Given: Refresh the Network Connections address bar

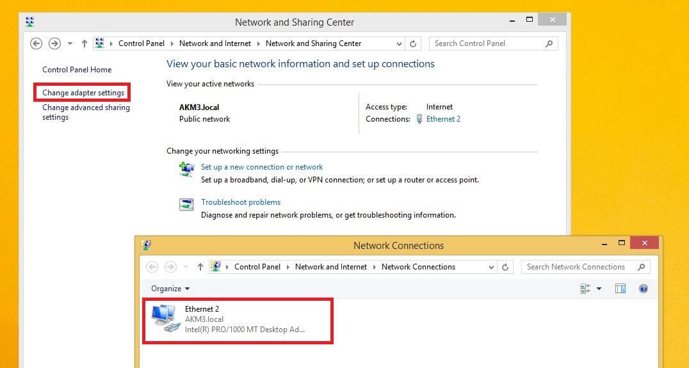Looking at the screenshot, I should tap(505, 266).
